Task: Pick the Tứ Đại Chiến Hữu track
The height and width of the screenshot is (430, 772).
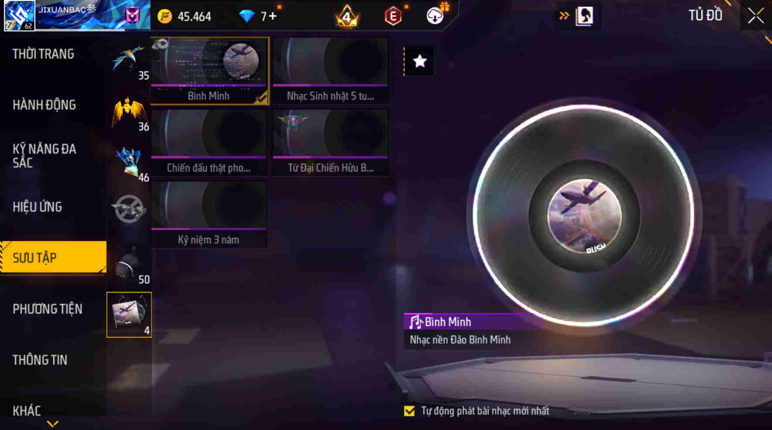Action: pyautogui.click(x=330, y=143)
